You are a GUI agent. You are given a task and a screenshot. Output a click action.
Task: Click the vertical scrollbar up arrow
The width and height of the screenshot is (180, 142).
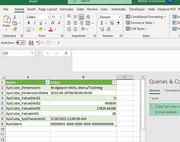(143, 77)
